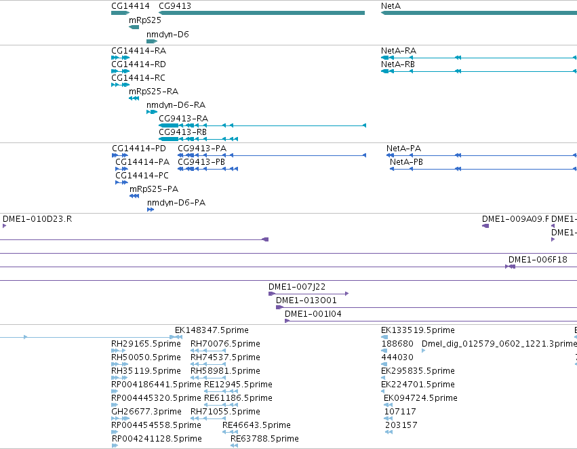577x449 pixels.
Task: Click the mRpS25-PA protein label
Action: pyautogui.click(x=154, y=189)
